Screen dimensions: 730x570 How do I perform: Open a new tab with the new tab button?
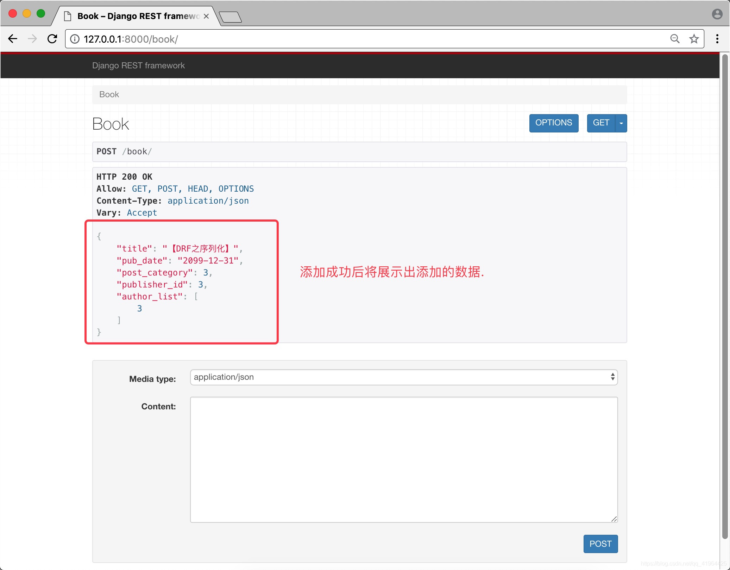click(230, 17)
